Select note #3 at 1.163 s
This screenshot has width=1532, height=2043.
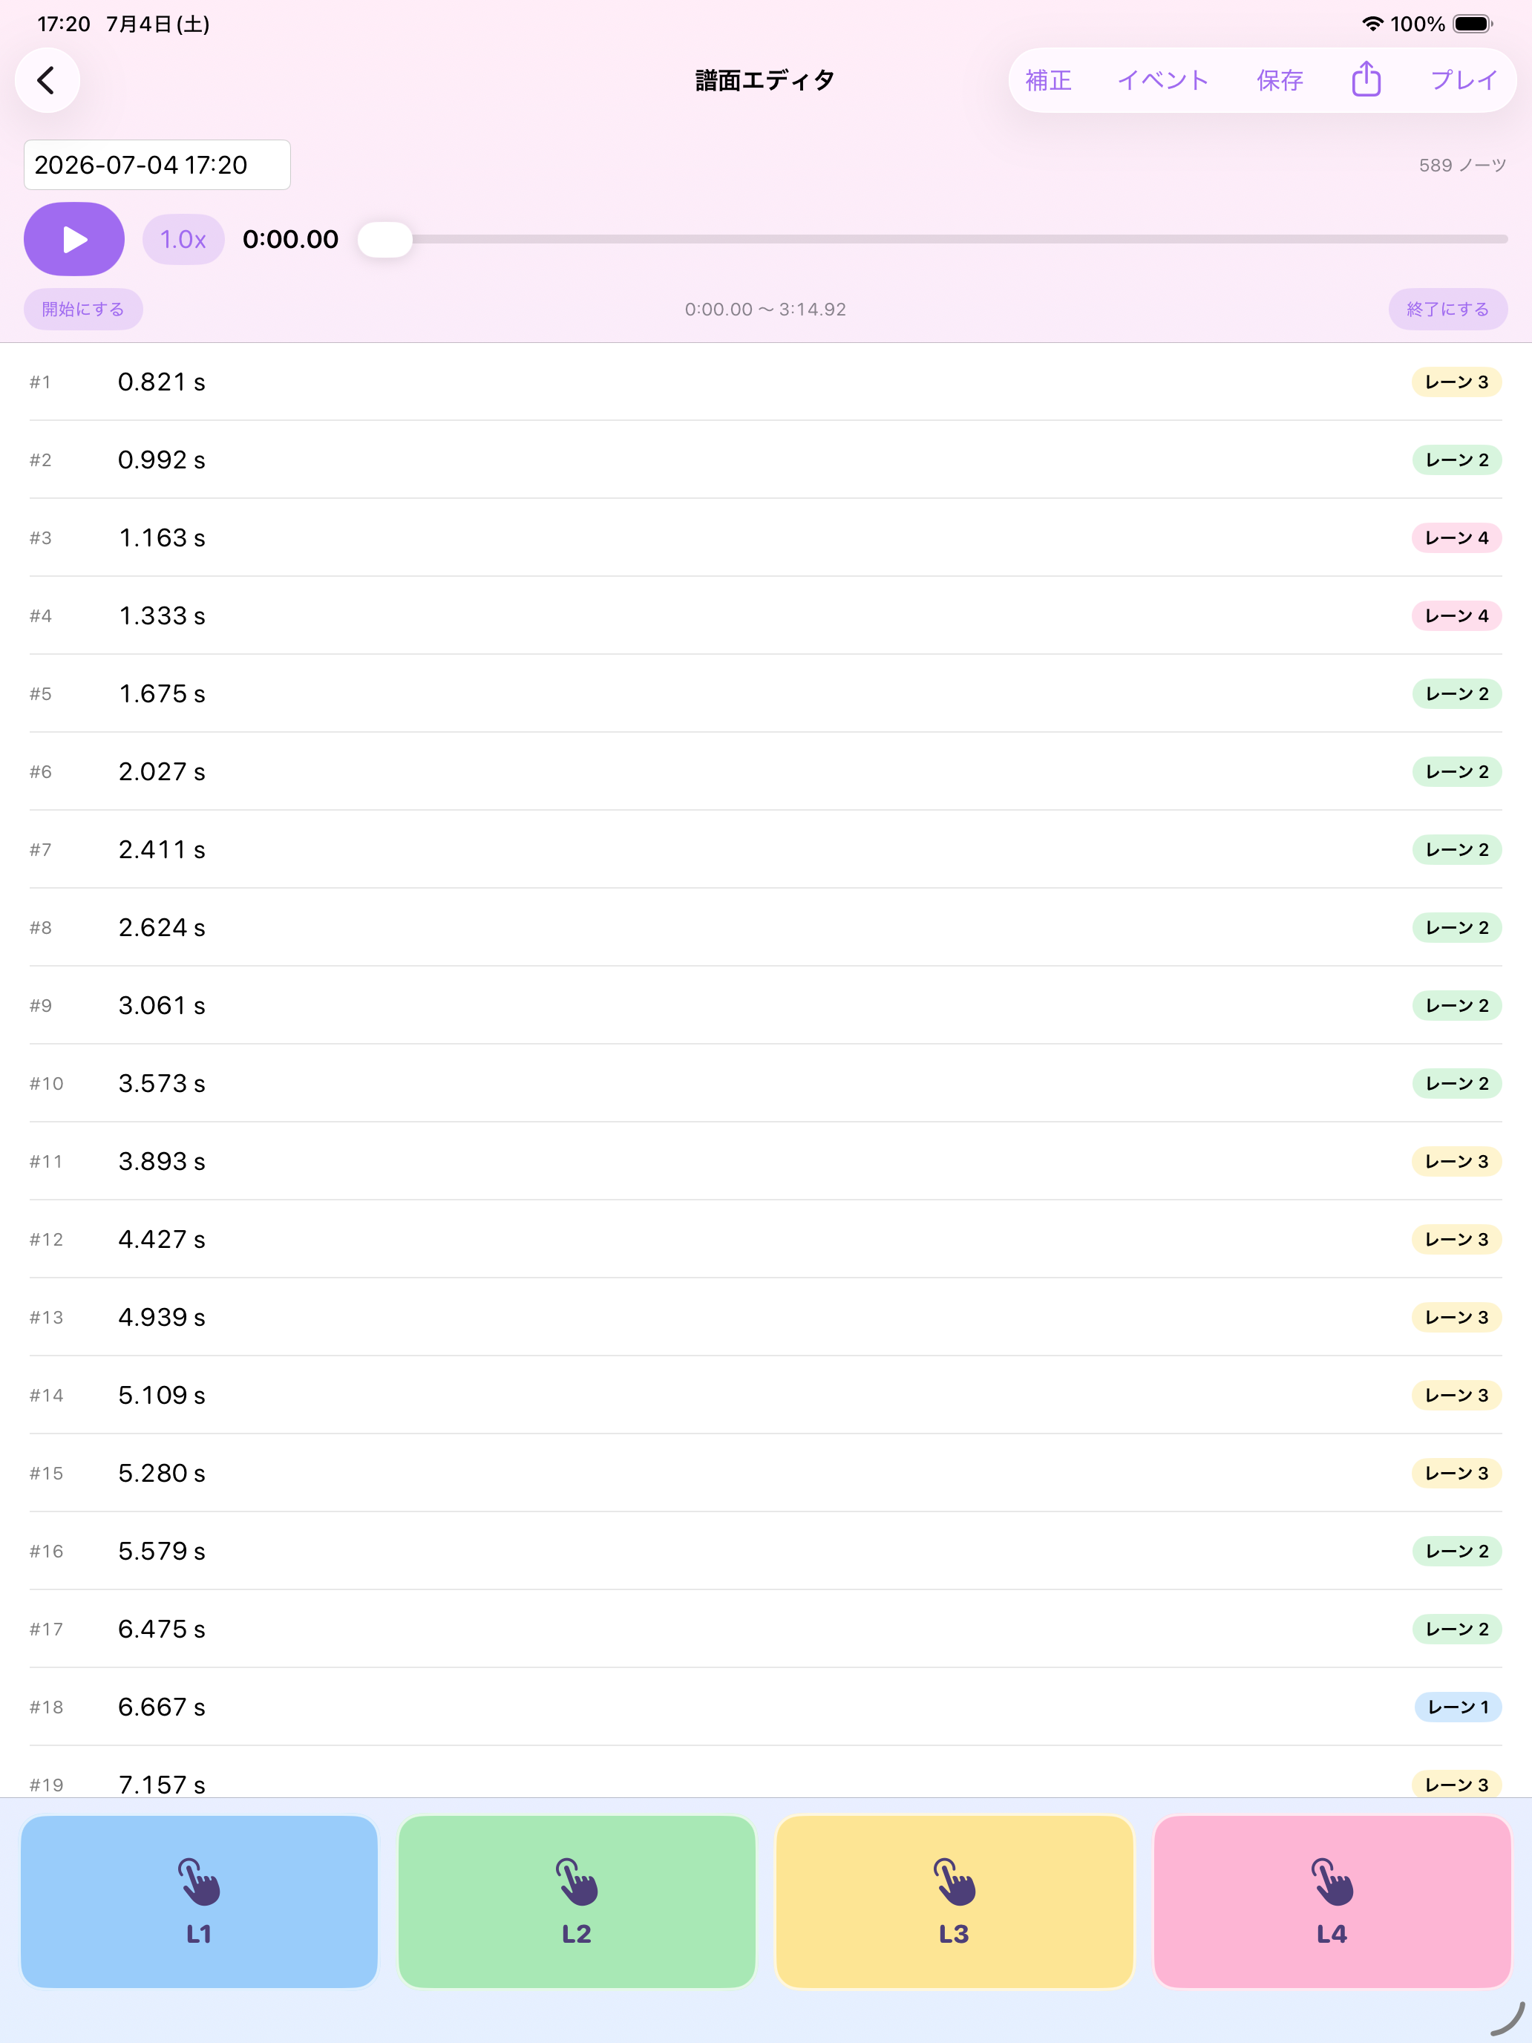pyautogui.click(x=765, y=537)
